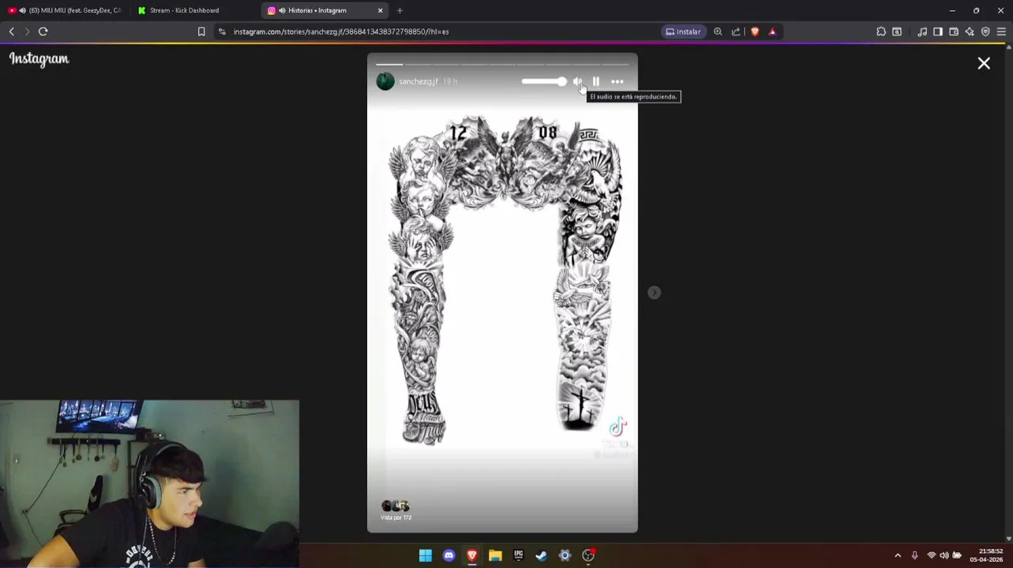
Task: Click the Instagram logo
Action: point(39,59)
